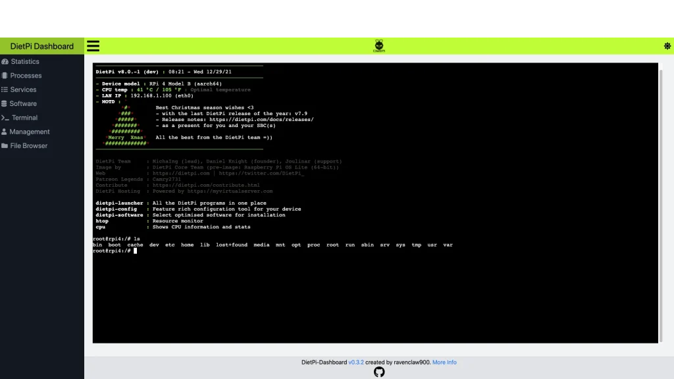Click the blinking cursor in the terminal
674x379 pixels.
[x=135, y=250]
